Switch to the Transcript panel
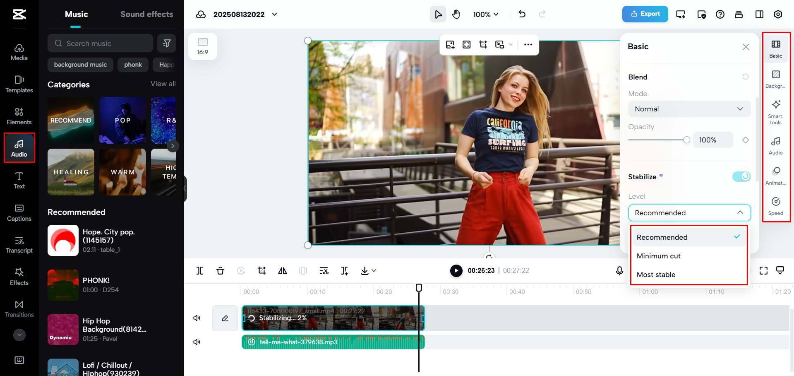Screen dimensions: 794x376 click(x=19, y=243)
